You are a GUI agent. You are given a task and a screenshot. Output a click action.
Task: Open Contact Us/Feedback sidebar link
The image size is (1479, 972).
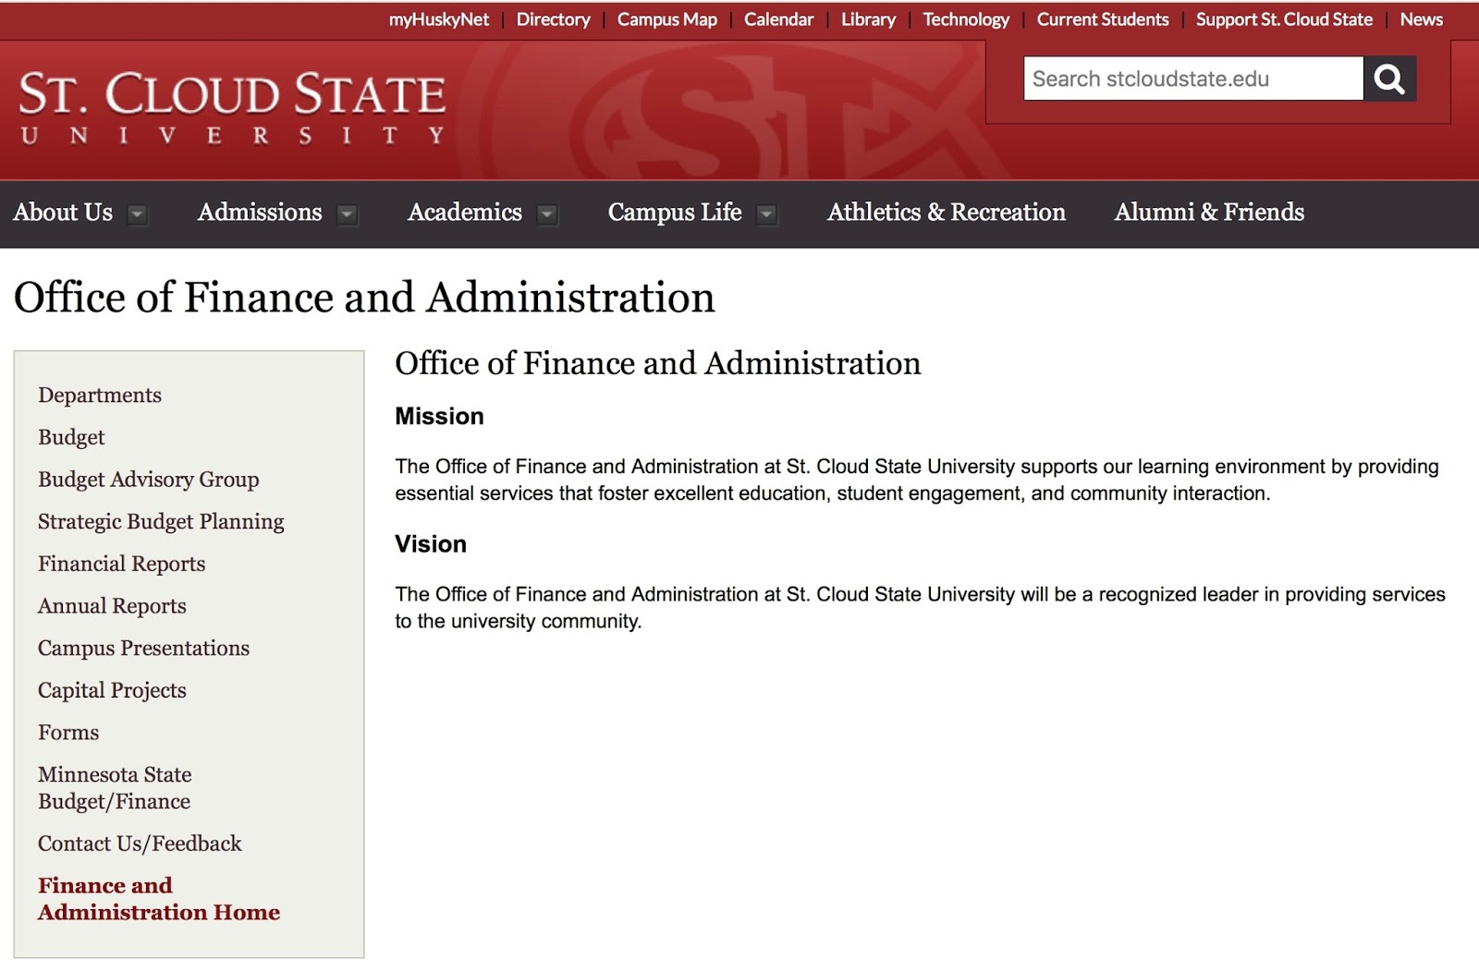coord(140,844)
